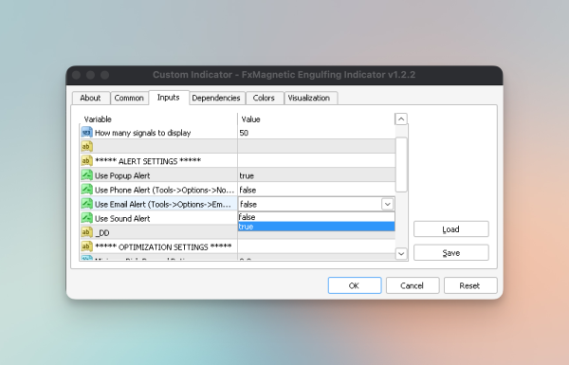The height and width of the screenshot is (365, 569).
Task: Click the string icon beside ALERT SETTINGS
Action: click(86, 161)
